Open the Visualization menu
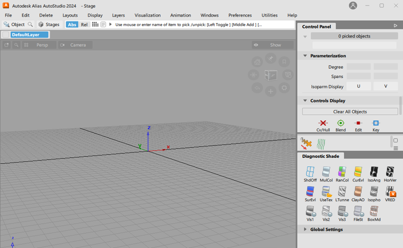 pos(147,15)
